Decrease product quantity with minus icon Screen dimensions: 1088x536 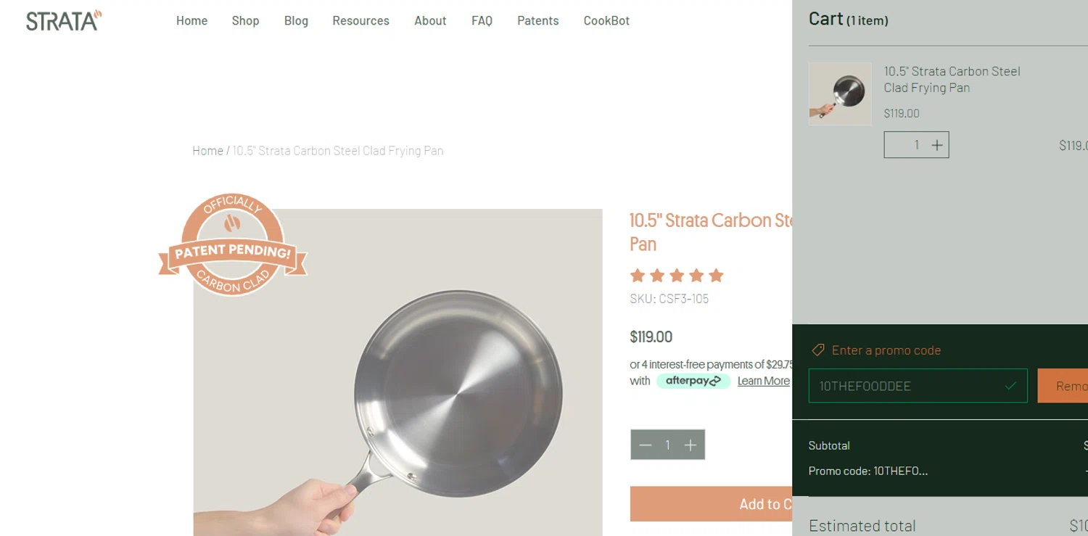pos(646,445)
